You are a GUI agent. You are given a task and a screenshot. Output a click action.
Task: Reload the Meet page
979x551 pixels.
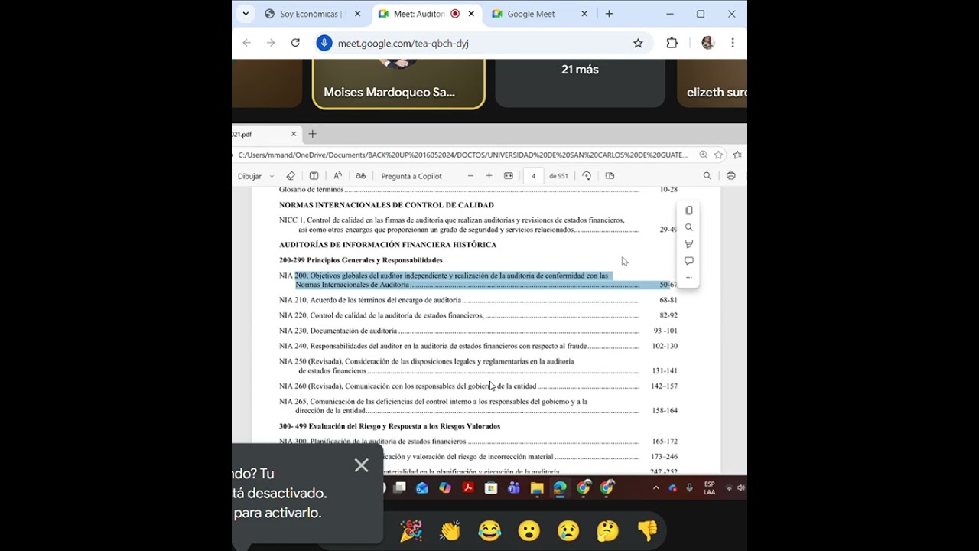[295, 43]
